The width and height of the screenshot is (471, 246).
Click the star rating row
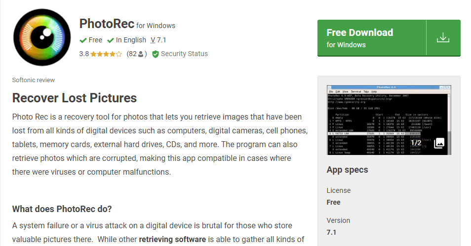(x=106, y=54)
